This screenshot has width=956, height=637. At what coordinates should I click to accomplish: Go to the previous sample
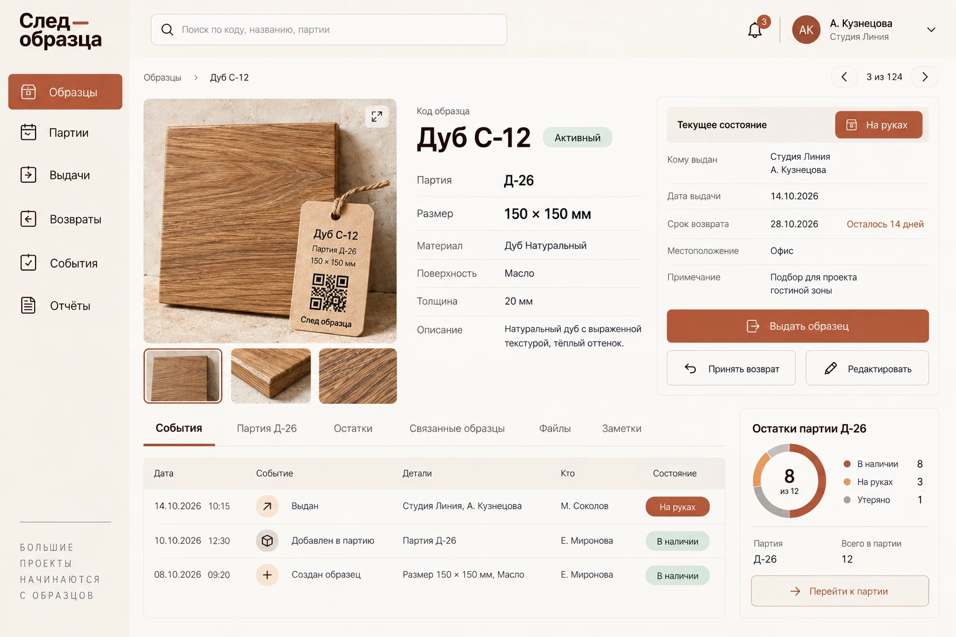pos(845,77)
